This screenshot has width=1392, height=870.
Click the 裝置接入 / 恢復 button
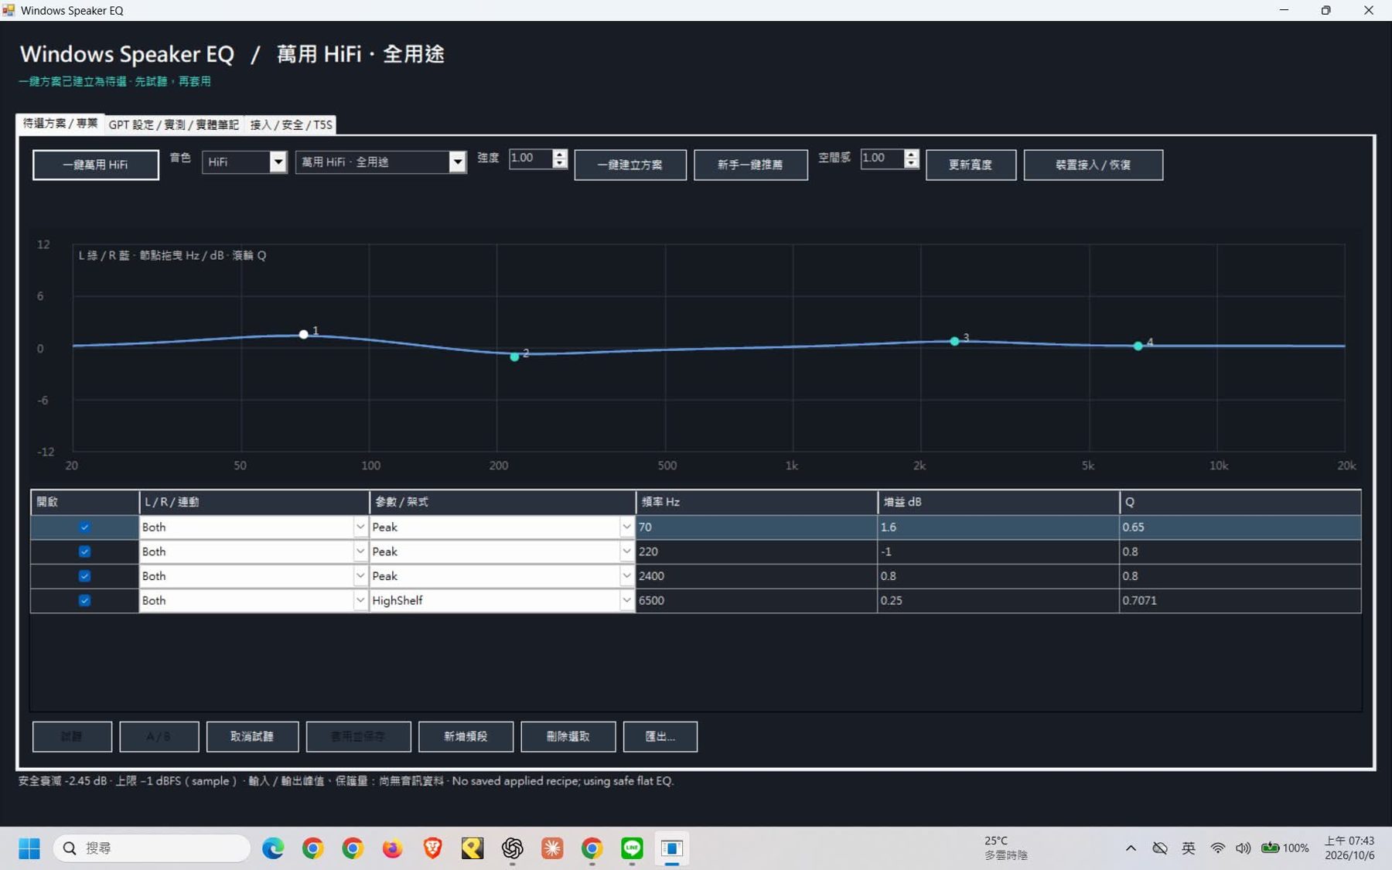tap(1093, 165)
